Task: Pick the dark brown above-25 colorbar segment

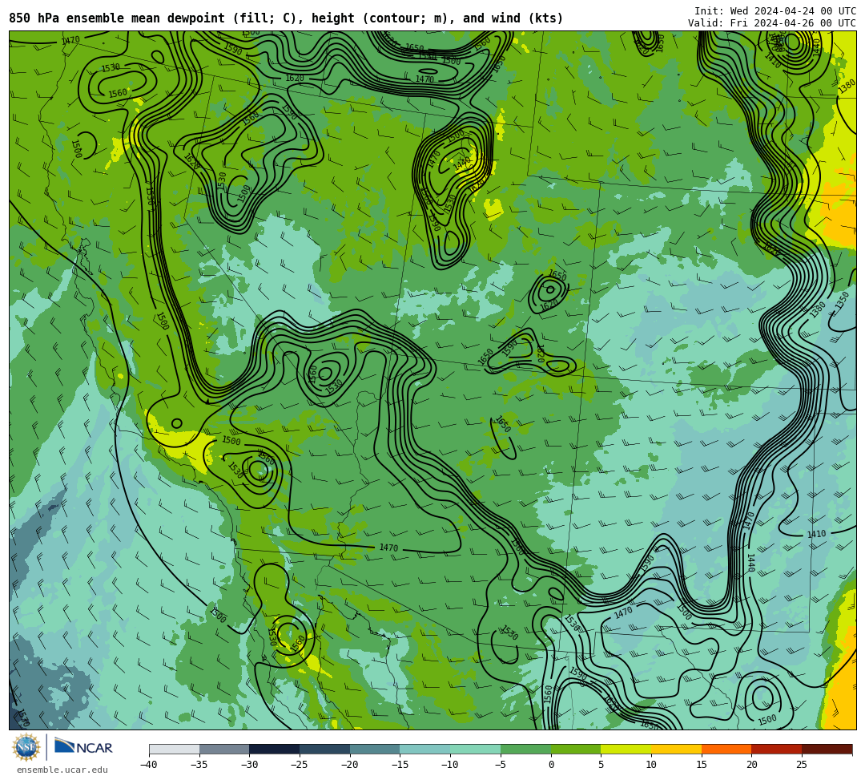Action: pyautogui.click(x=827, y=749)
